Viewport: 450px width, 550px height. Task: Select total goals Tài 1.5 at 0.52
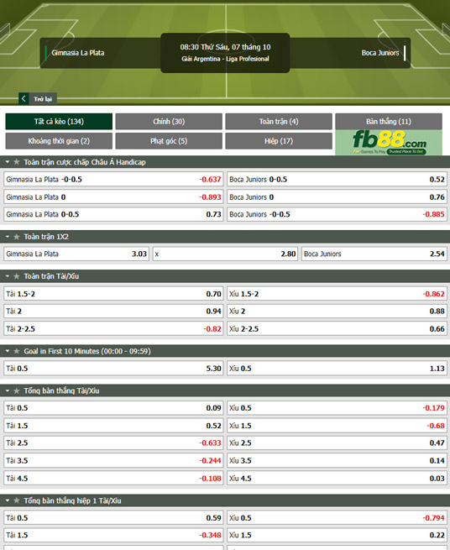[x=113, y=426]
